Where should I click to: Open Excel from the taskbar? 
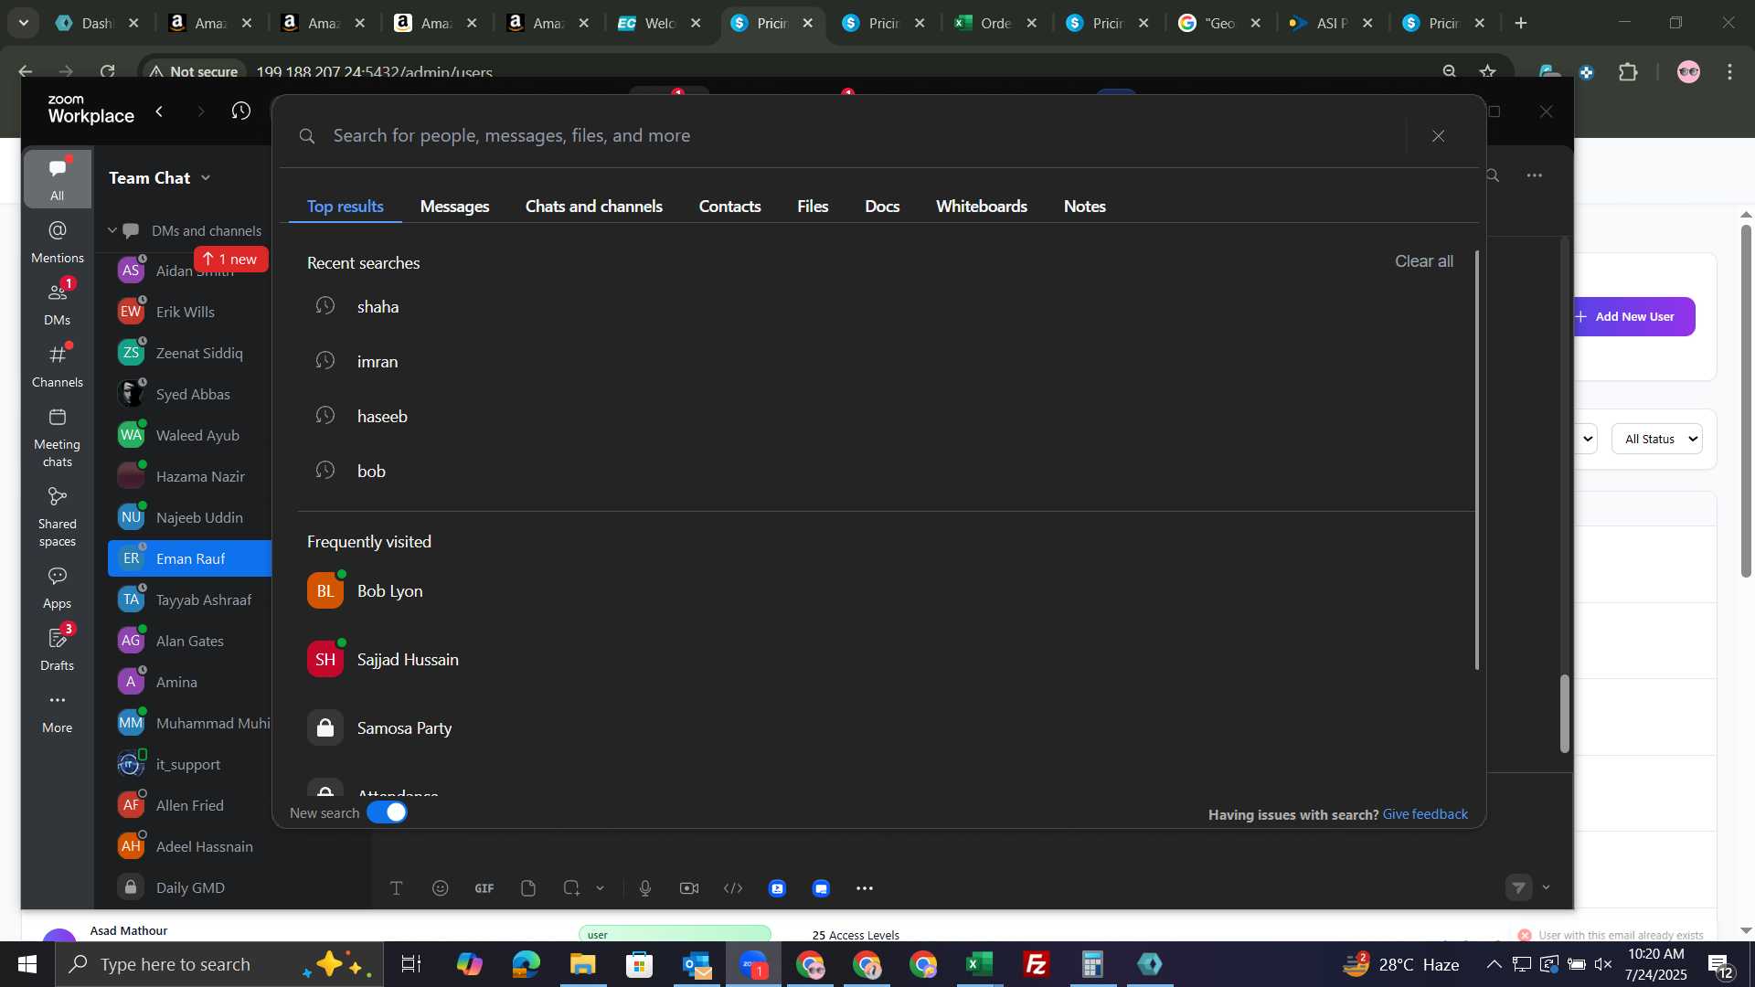click(980, 964)
